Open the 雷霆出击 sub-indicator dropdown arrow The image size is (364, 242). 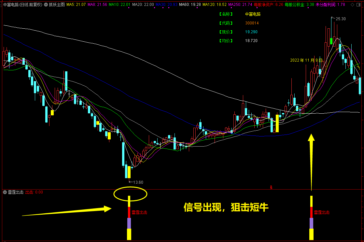(5, 192)
